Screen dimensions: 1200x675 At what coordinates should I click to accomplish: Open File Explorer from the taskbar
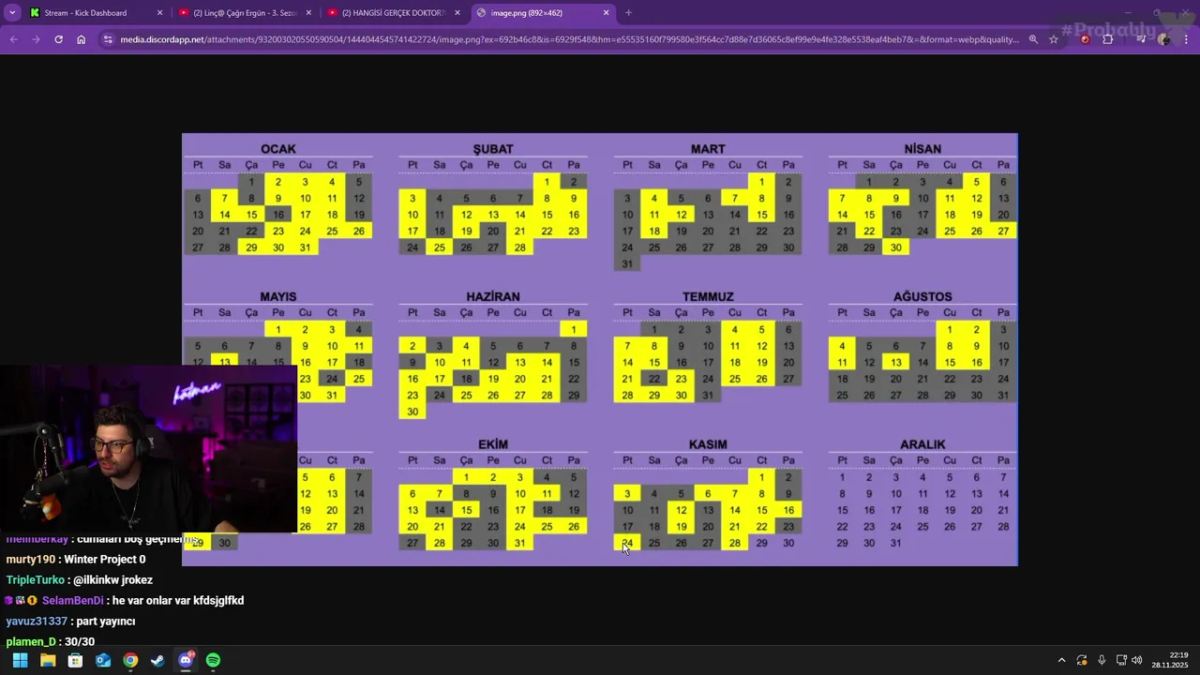48,660
